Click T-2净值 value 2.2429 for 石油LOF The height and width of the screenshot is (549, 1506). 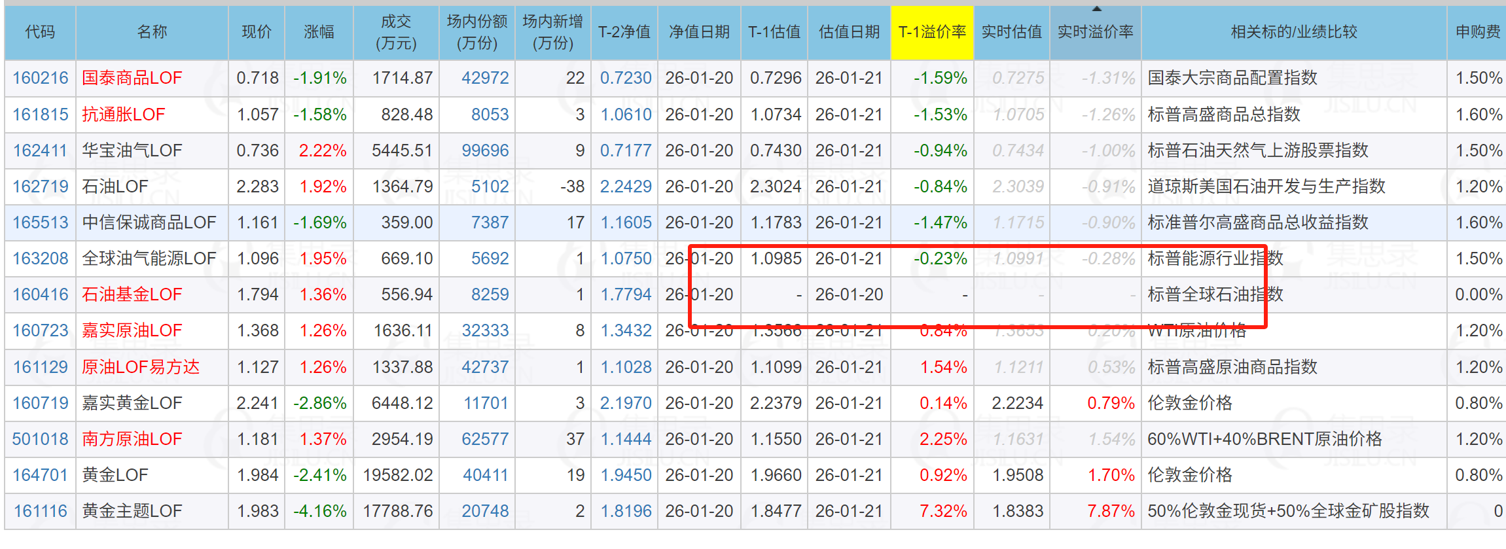(x=626, y=186)
